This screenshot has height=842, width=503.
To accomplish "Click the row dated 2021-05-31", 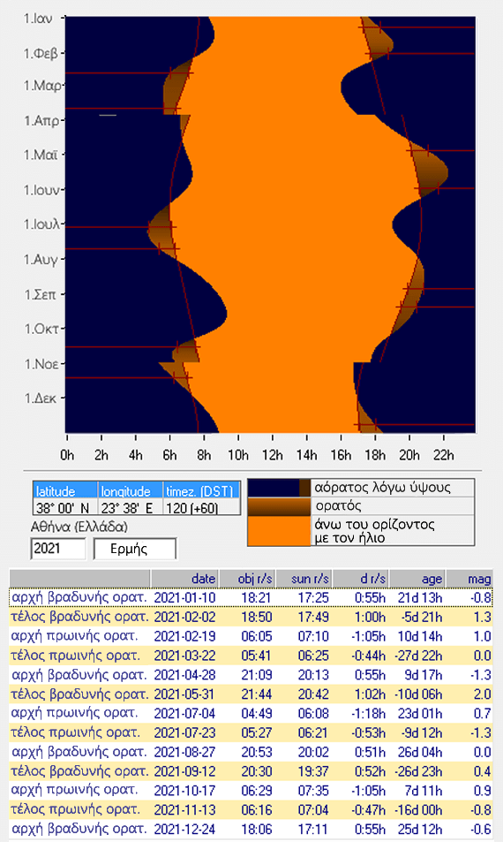I will coord(251,694).
